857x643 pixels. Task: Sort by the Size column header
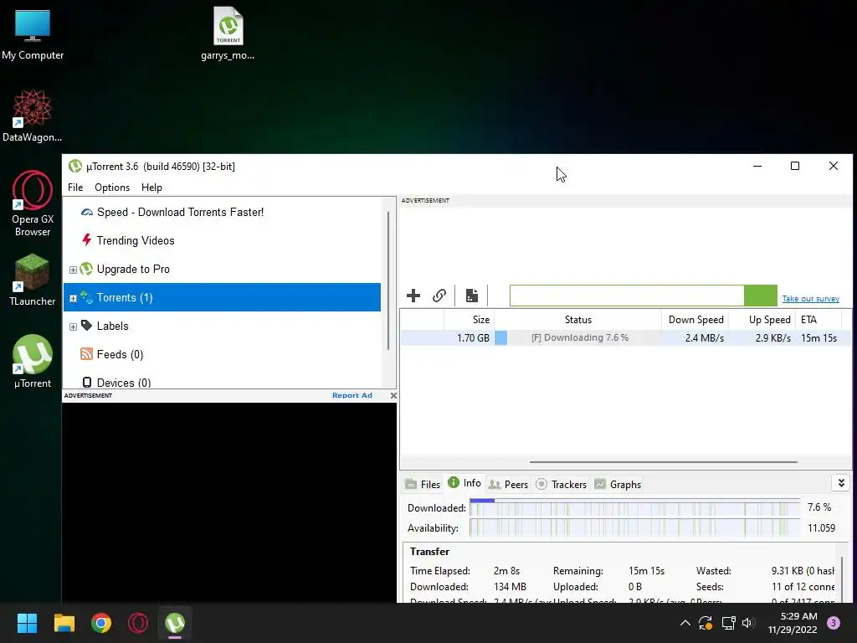tap(469, 320)
